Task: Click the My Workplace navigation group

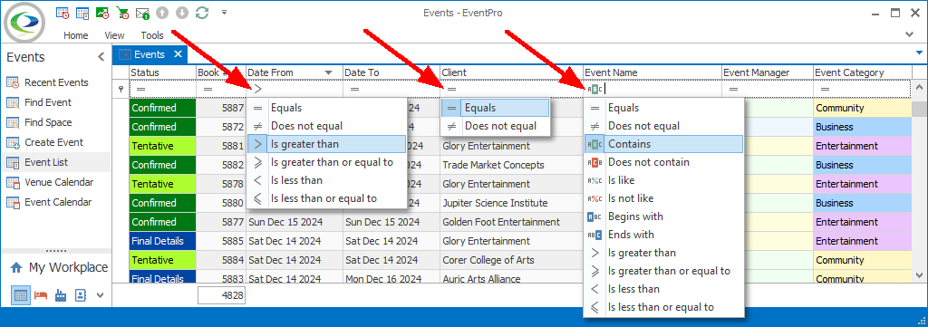Action: (59, 268)
